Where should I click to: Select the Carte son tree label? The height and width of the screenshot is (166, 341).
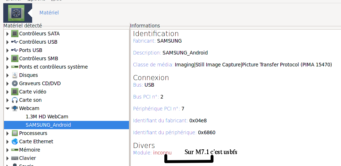(30, 100)
